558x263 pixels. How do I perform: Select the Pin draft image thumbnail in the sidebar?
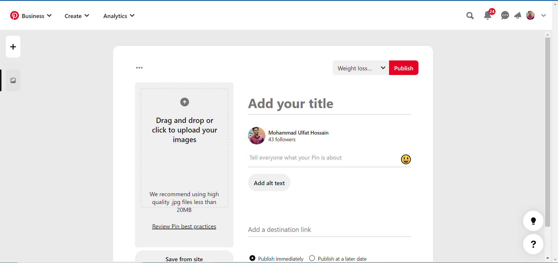point(13,80)
